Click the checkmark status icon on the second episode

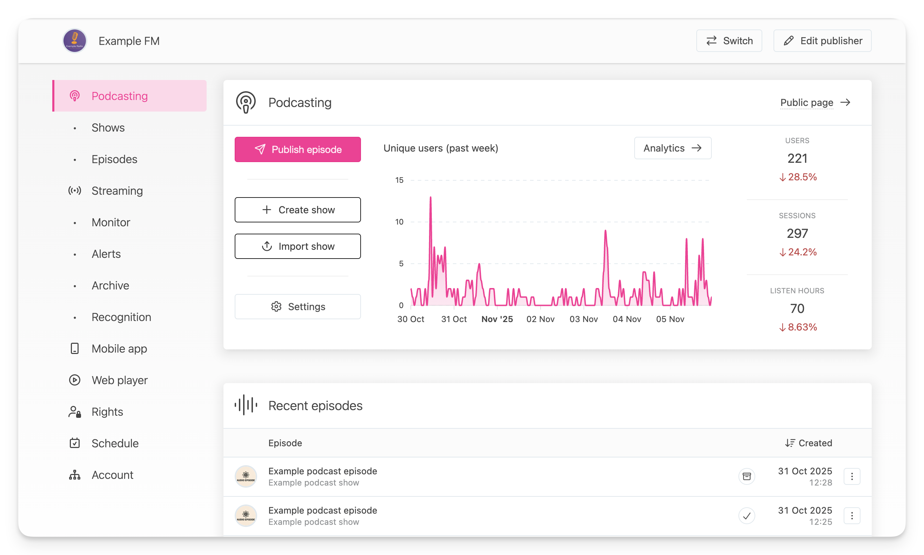tap(746, 516)
